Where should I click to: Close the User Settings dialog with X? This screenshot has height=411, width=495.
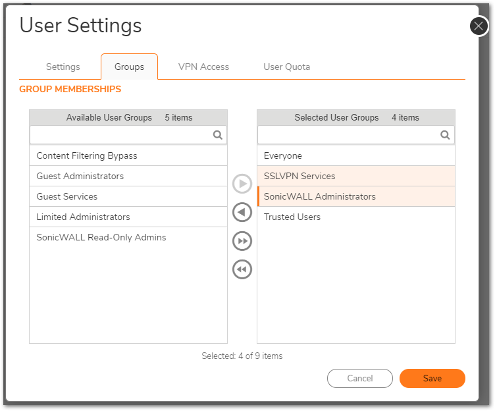pos(479,26)
